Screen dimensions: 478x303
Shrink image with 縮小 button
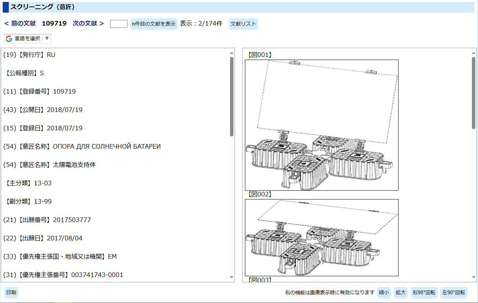tap(384, 293)
